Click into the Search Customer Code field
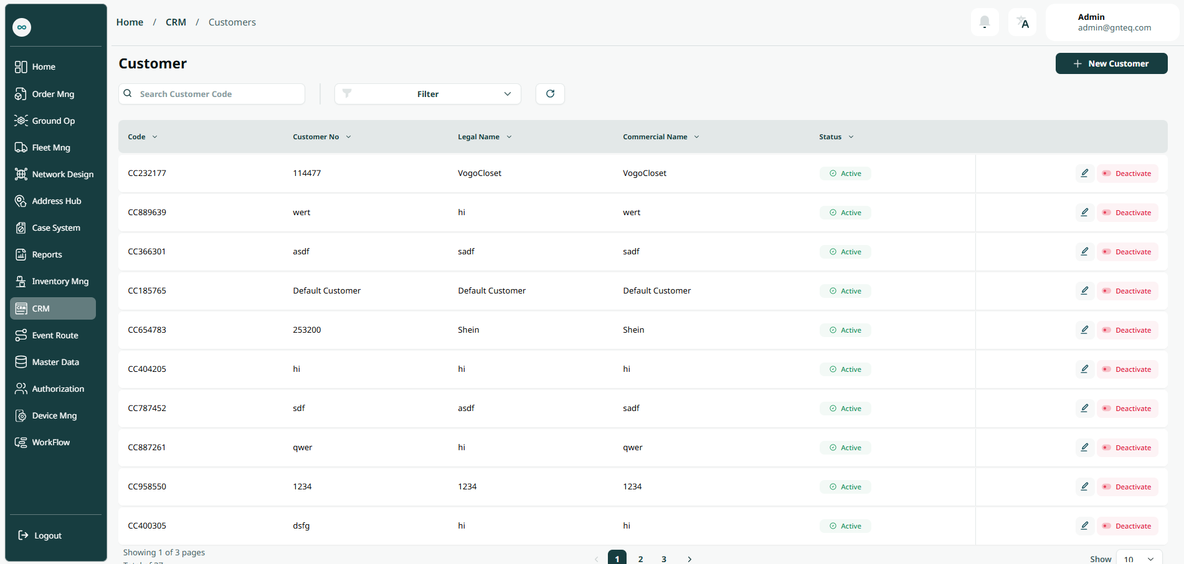Image resolution: width=1184 pixels, height=564 pixels. pyautogui.click(x=212, y=94)
